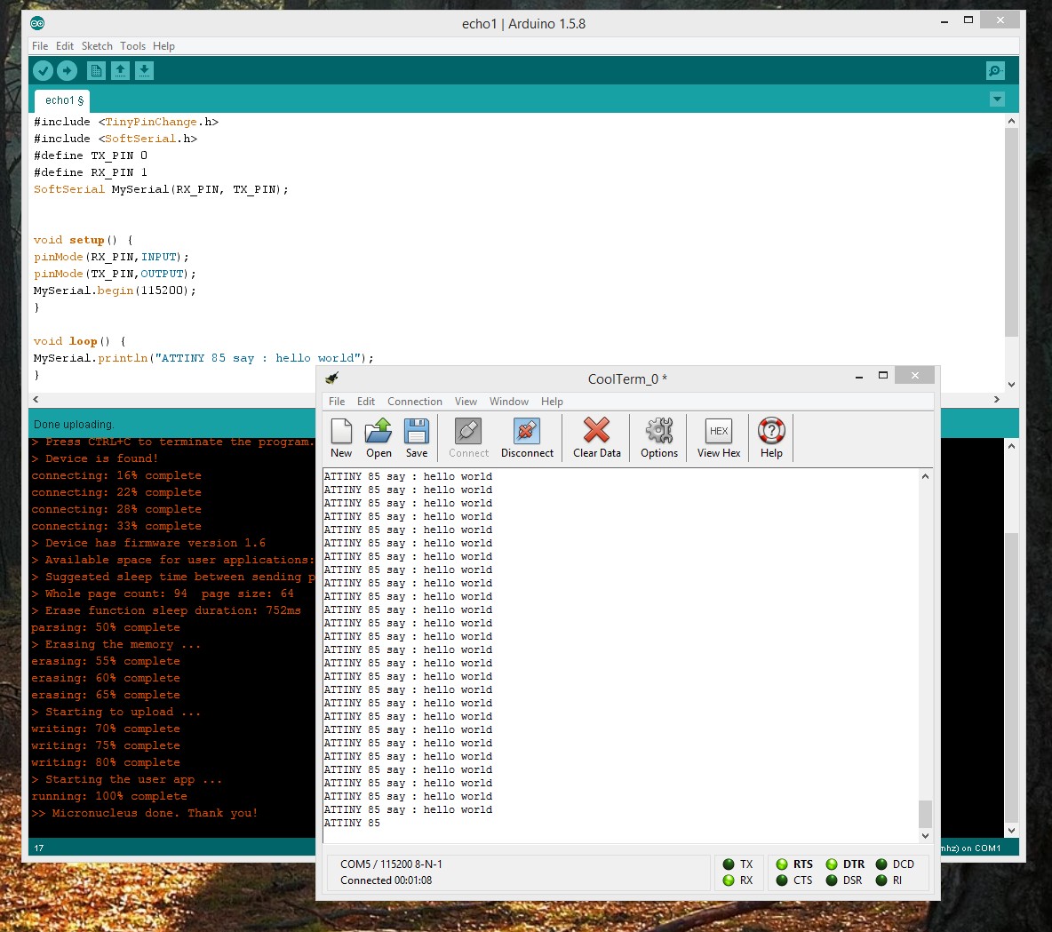
Task: Click the Arduino console scroll-up arrow
Action: 1011,446
